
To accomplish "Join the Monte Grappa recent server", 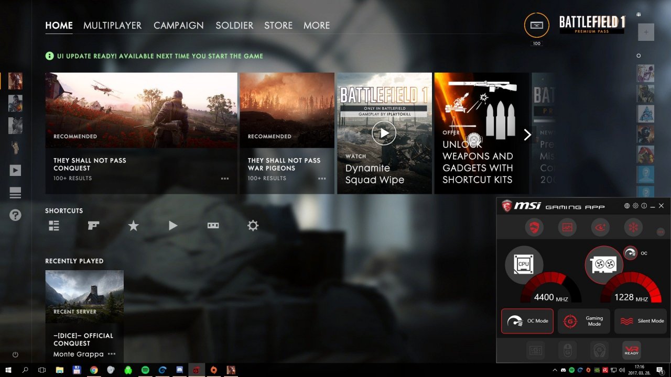I will pos(84,316).
